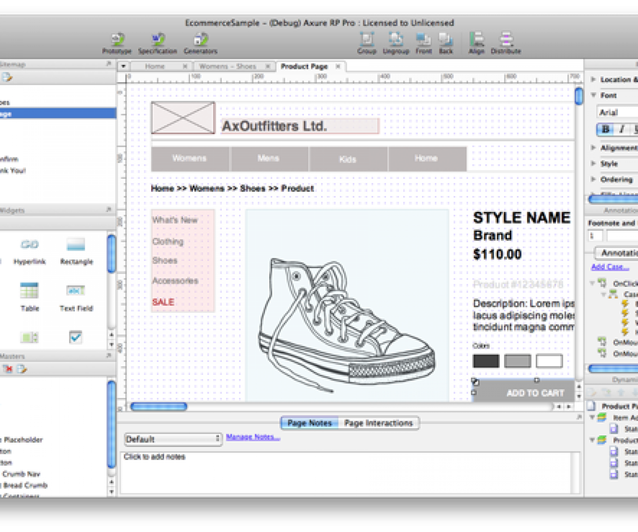638x532 pixels.
Task: Select the dark gray color swatch
Action: [x=486, y=361]
